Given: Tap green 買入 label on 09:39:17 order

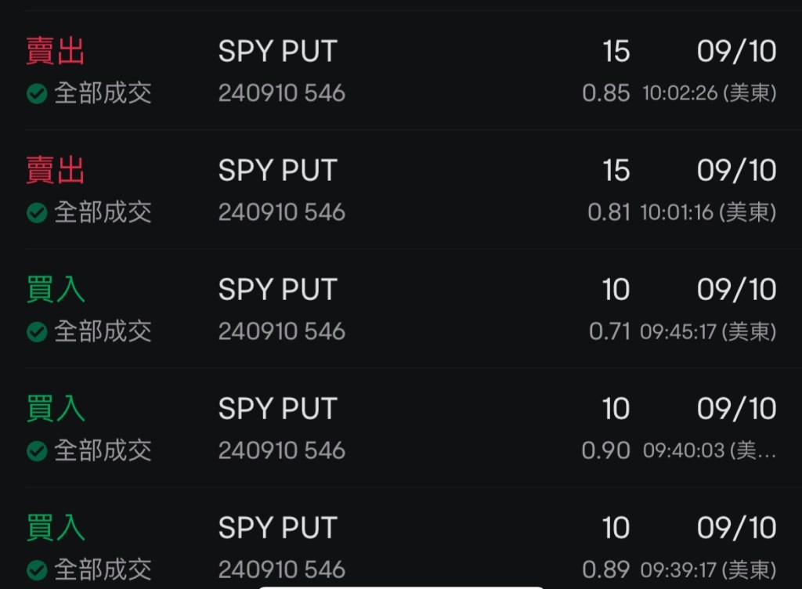Looking at the screenshot, I should (x=56, y=528).
